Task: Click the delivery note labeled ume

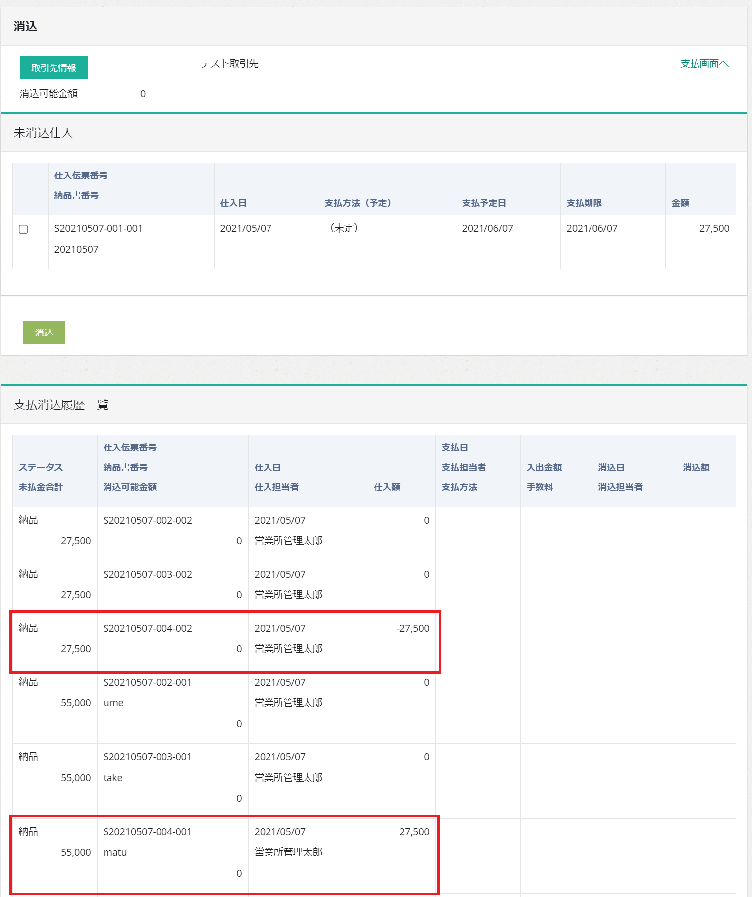Action: [x=113, y=703]
